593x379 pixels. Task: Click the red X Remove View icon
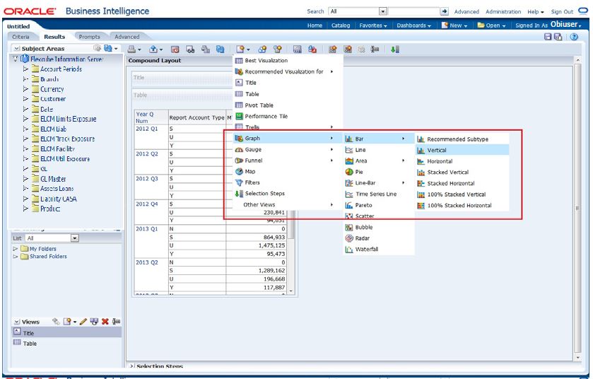pos(105,322)
